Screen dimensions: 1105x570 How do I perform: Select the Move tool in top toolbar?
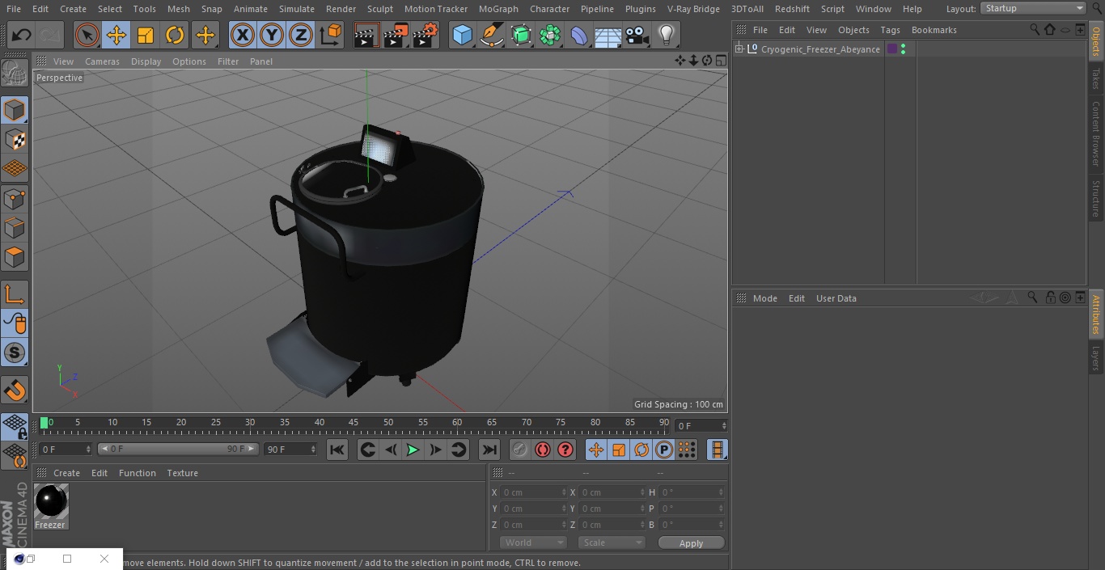point(116,36)
